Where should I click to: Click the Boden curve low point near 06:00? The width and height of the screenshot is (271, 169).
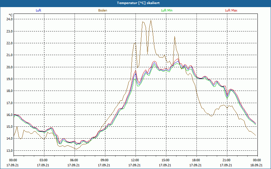click(x=76, y=149)
